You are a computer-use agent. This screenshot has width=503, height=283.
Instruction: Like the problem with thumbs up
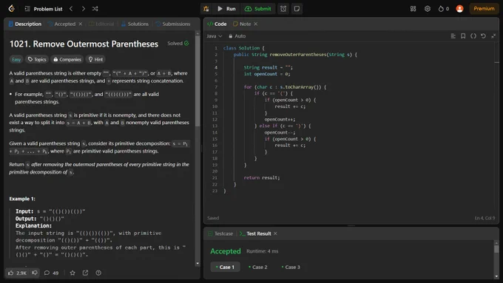pos(17,273)
